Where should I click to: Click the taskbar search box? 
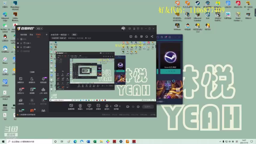[29, 142]
